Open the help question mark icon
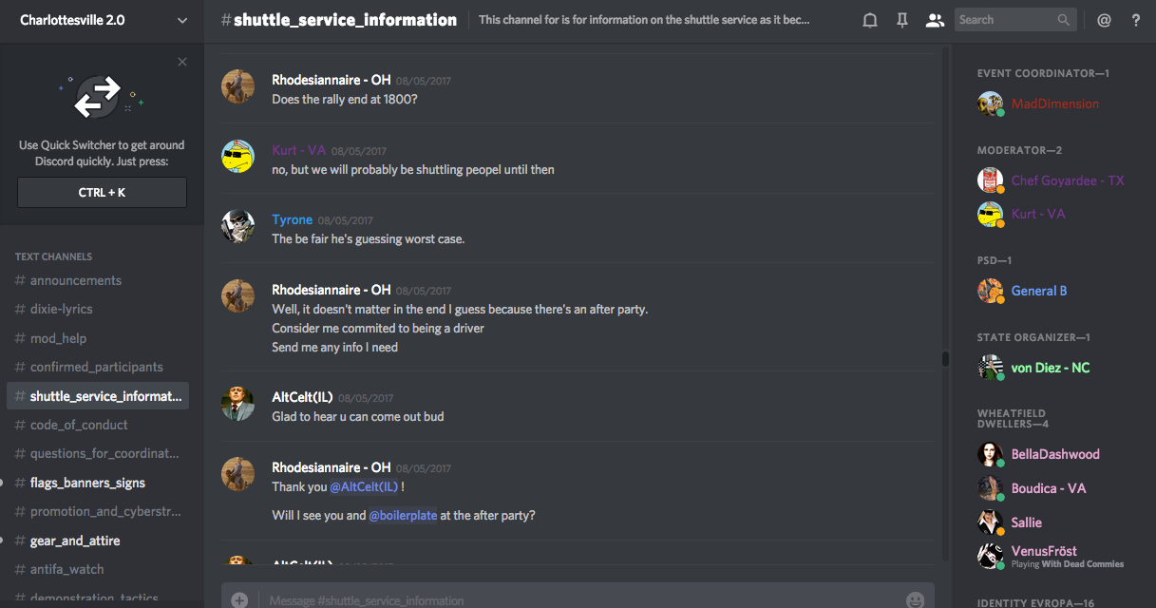 pos(1136,20)
